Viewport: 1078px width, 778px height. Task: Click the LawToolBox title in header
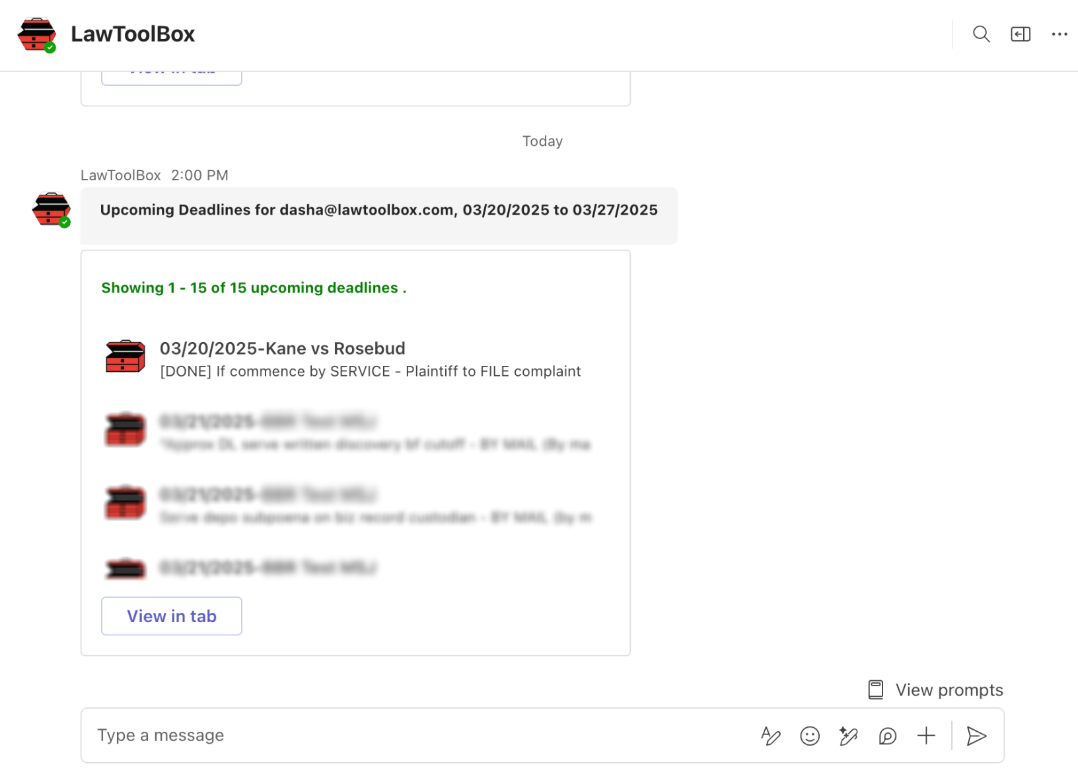click(x=133, y=34)
